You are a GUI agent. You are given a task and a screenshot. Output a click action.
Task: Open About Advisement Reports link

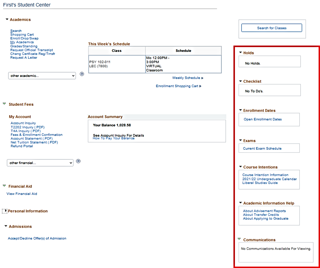(x=264, y=211)
